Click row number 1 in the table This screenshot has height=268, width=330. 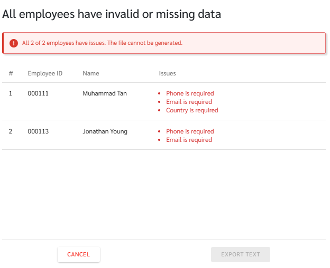point(11,93)
